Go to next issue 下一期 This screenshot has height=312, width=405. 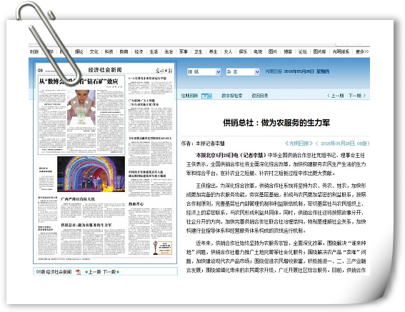click(357, 96)
